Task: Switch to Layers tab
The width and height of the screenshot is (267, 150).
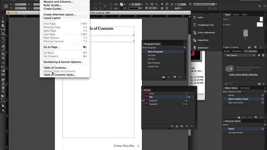Action: [x=236, y=15]
